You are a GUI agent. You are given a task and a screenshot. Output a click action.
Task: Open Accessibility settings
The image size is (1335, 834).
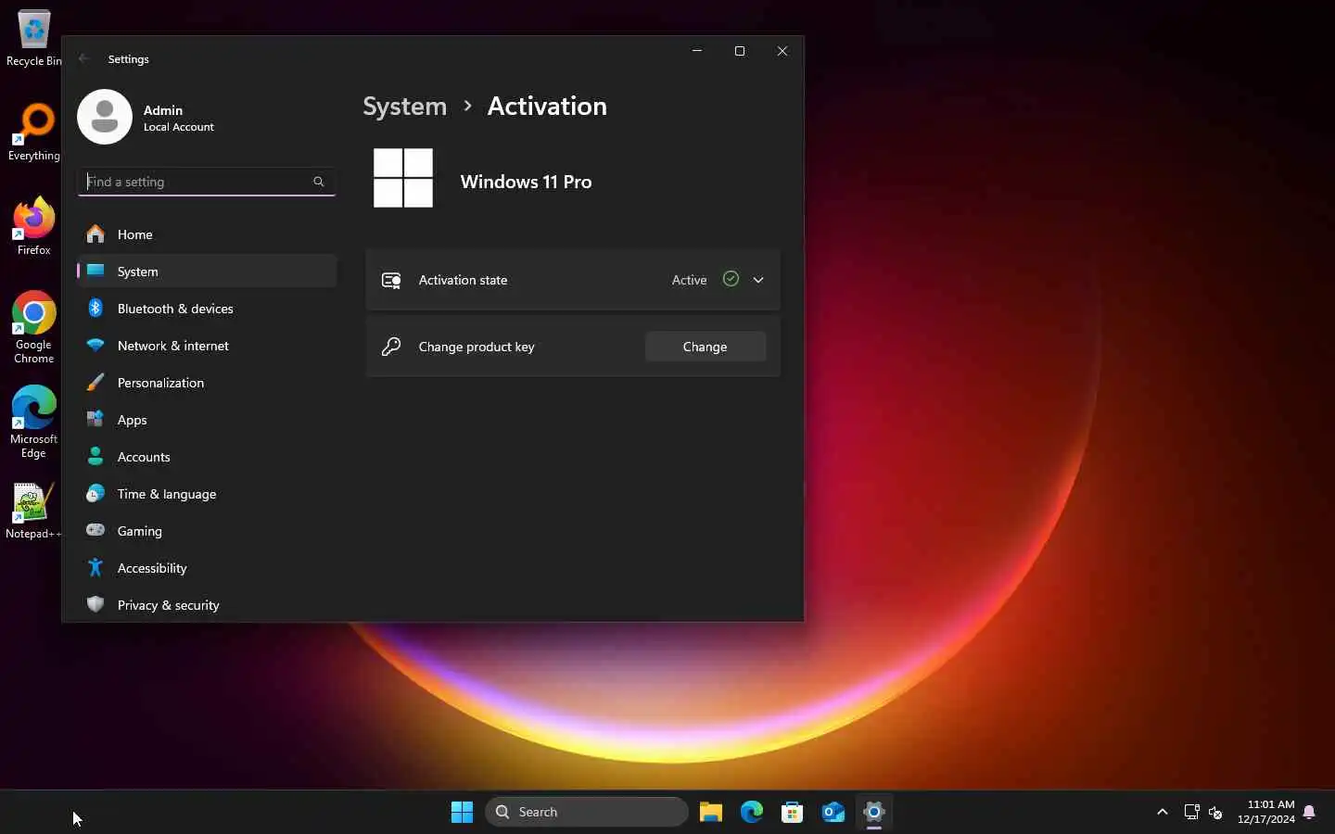pyautogui.click(x=207, y=568)
